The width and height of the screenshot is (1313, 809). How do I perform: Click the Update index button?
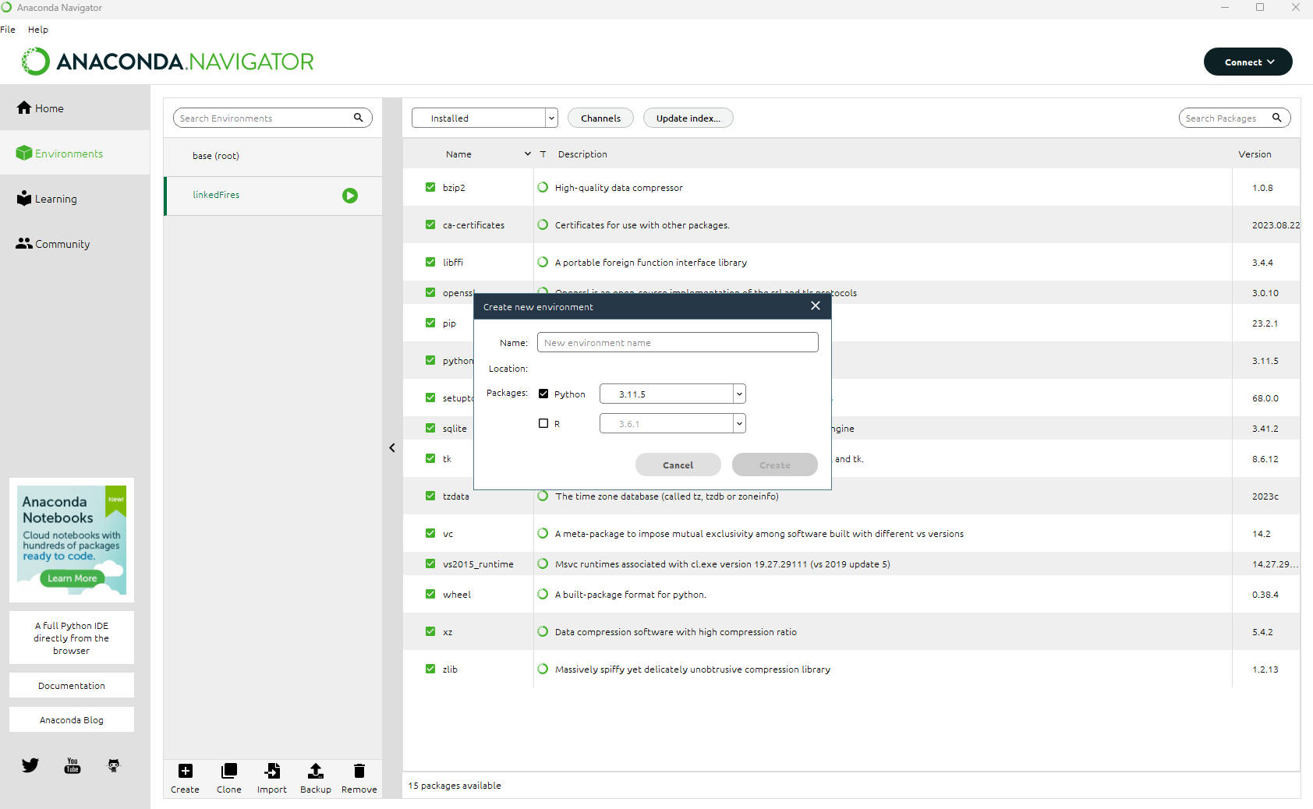pyautogui.click(x=688, y=118)
